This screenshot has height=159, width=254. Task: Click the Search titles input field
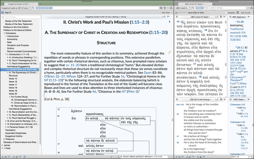pyautogui.click(x=21, y=17)
